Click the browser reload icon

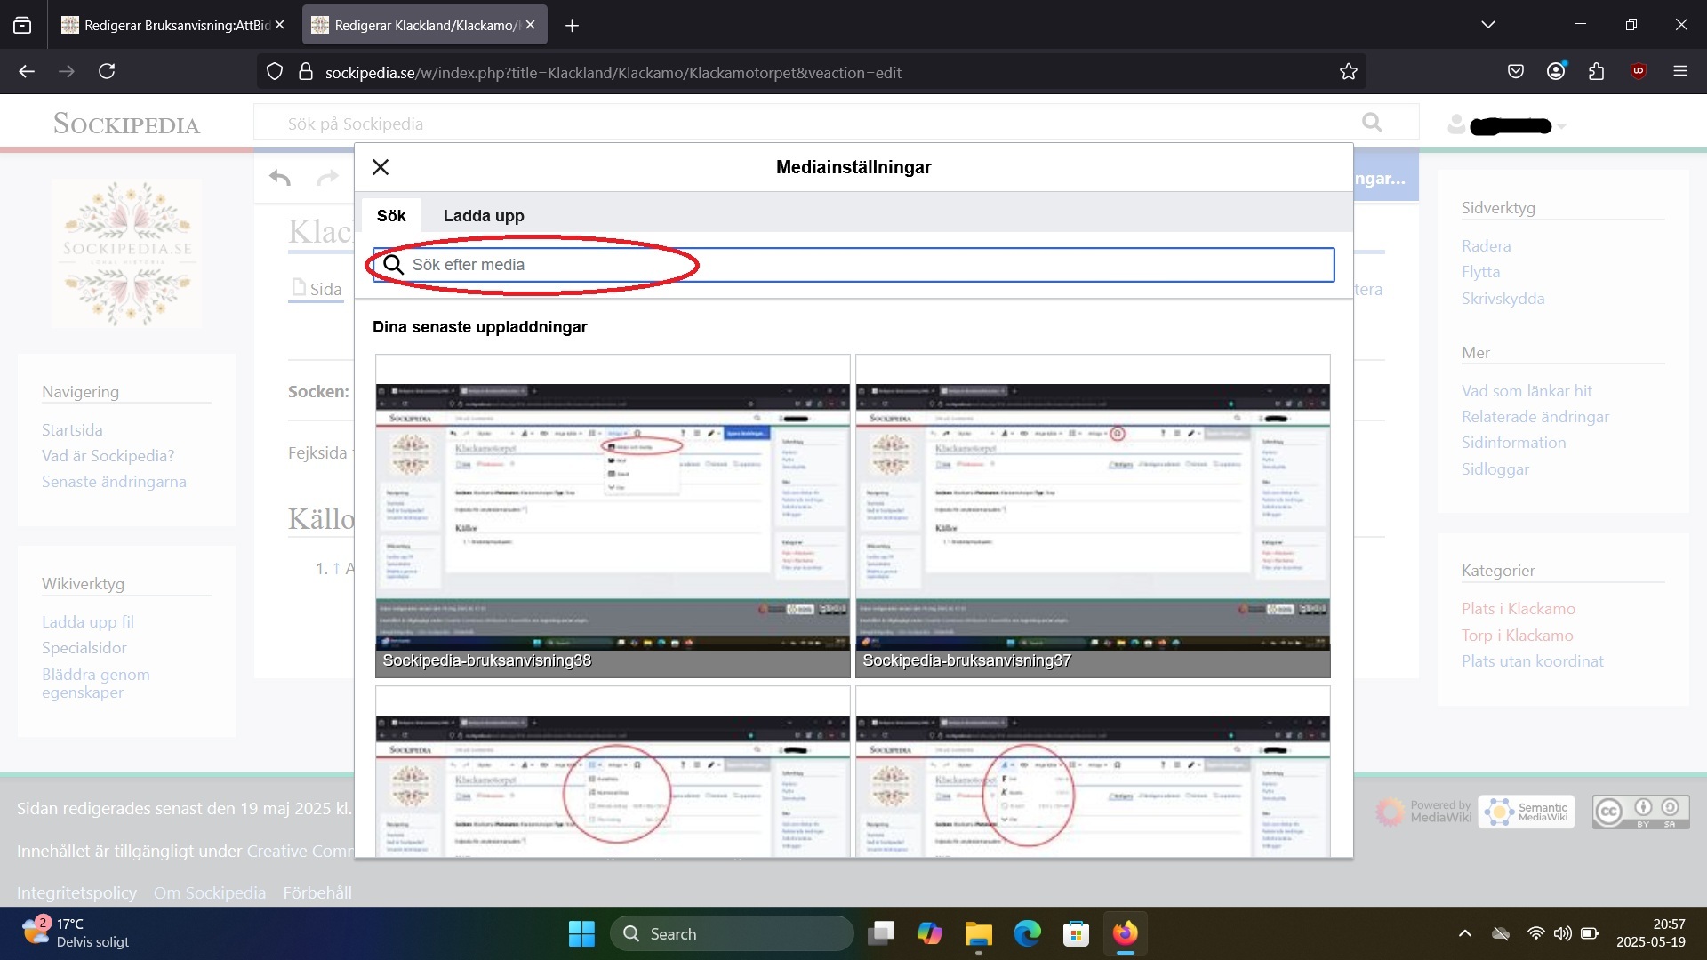[x=107, y=72]
